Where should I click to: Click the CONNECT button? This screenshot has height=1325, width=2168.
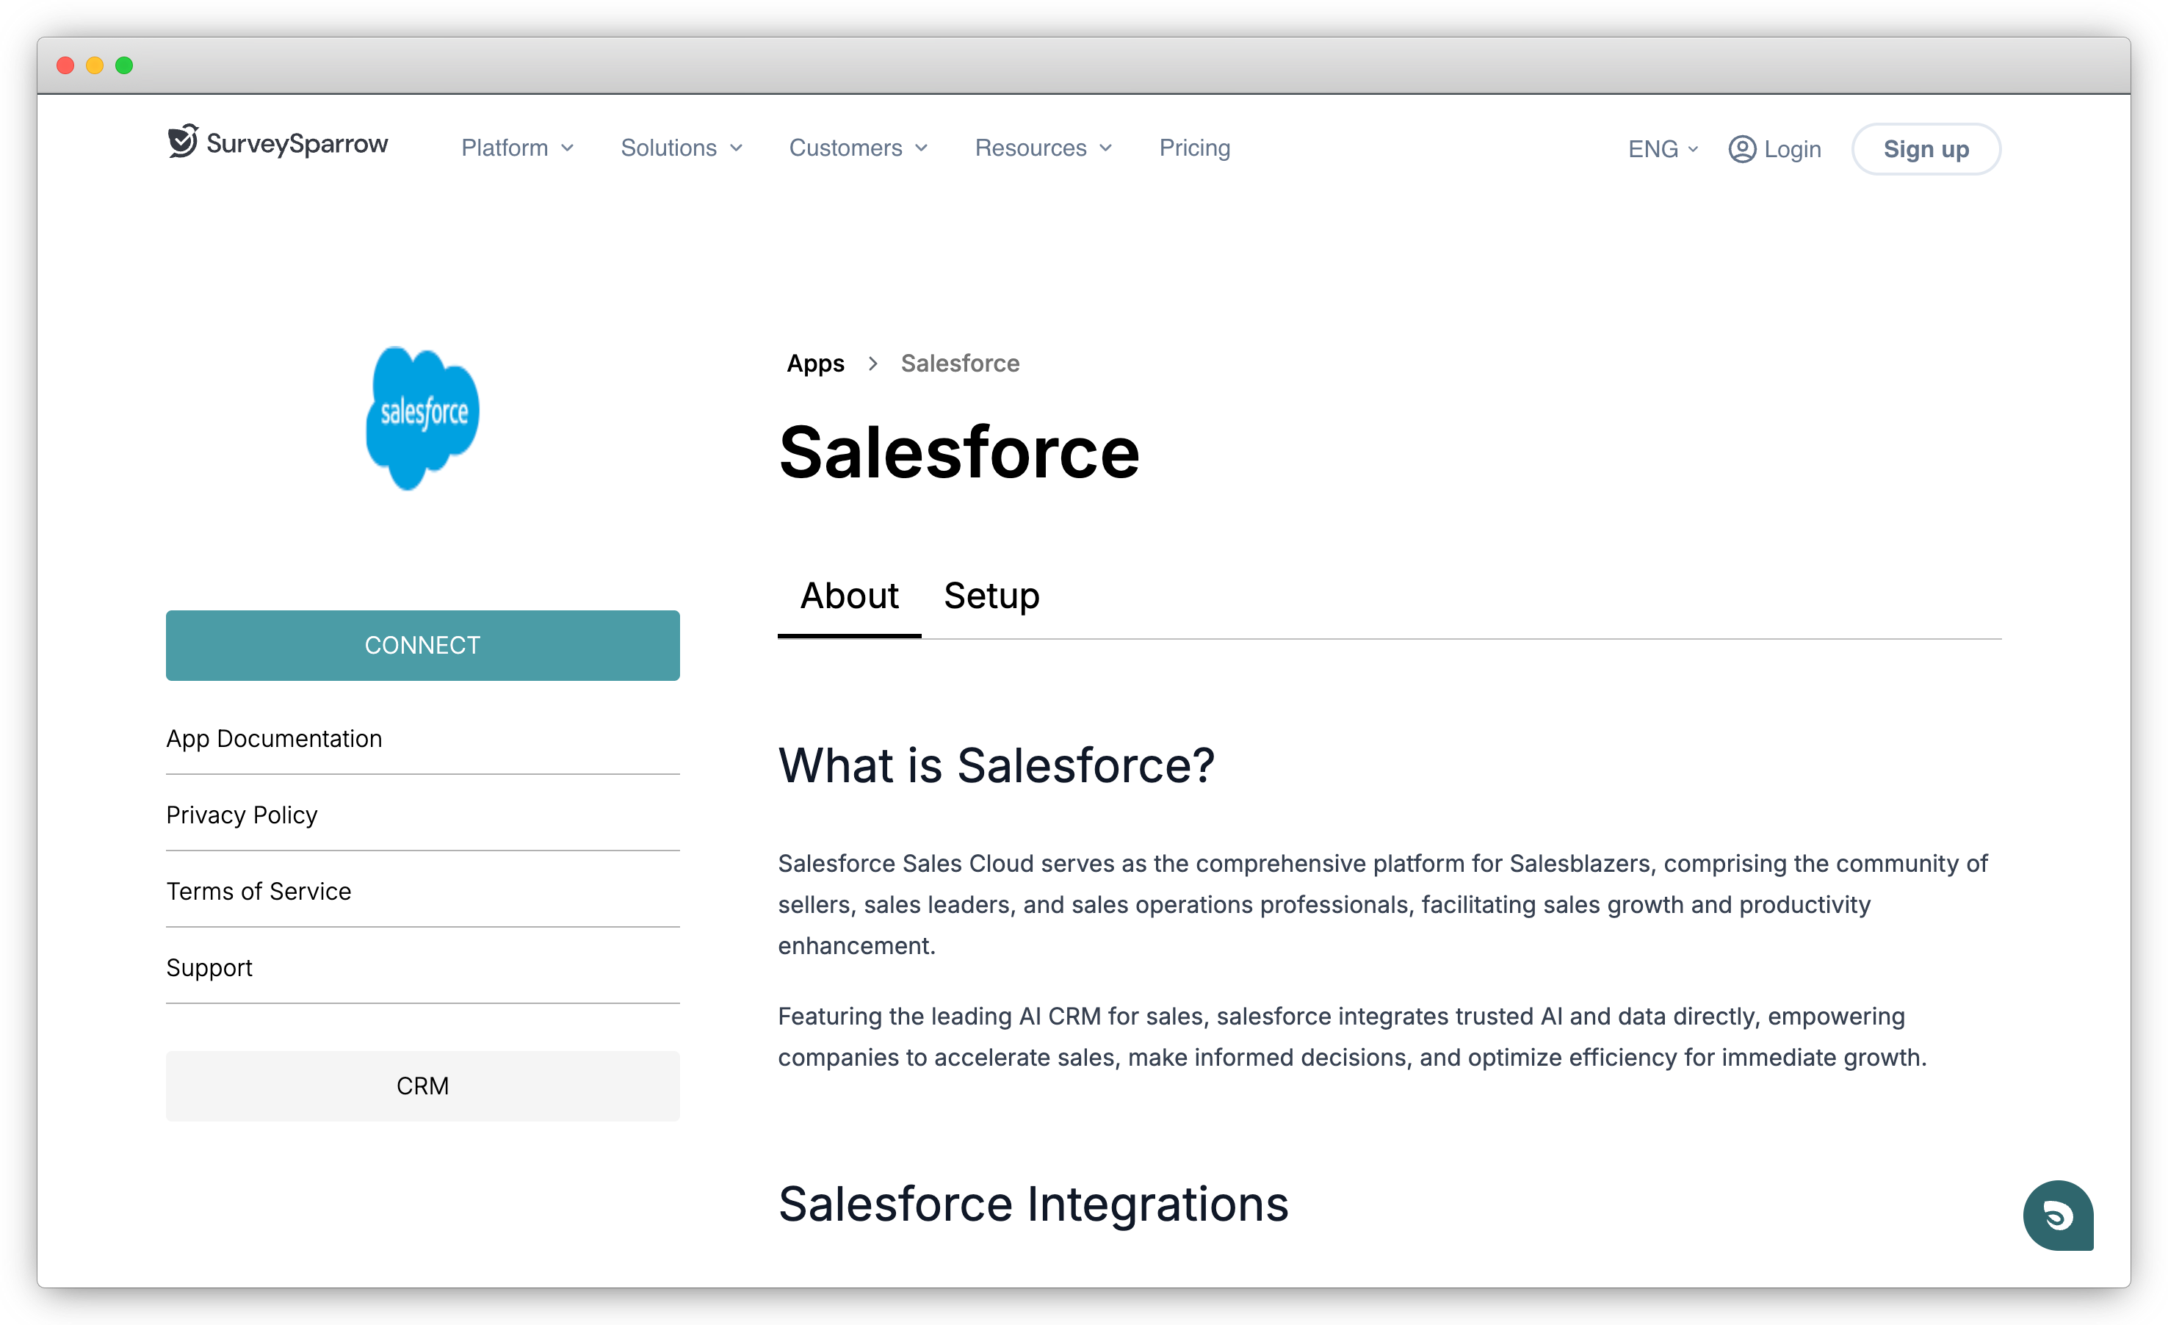tap(422, 645)
